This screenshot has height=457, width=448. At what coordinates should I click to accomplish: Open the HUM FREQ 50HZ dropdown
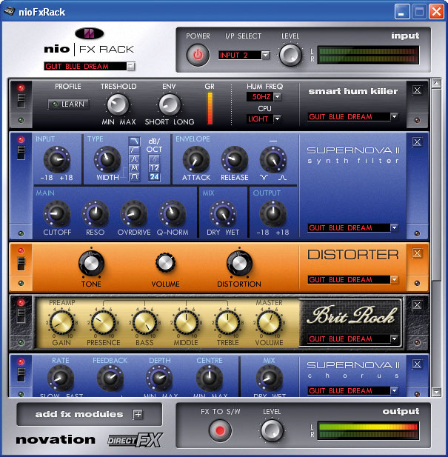[x=278, y=96]
